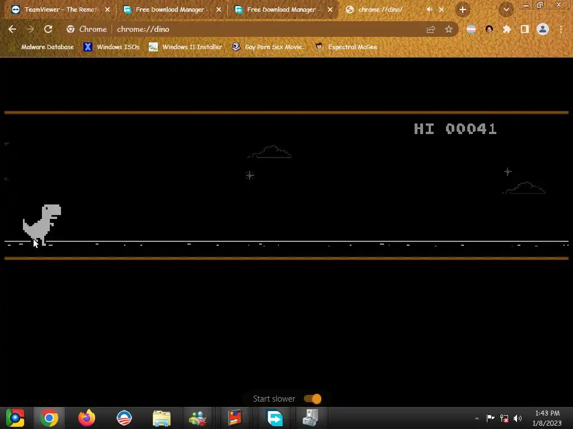Viewport: 573px width, 429px height.
Task: Open the volume speaker tray icon
Action: point(518,418)
